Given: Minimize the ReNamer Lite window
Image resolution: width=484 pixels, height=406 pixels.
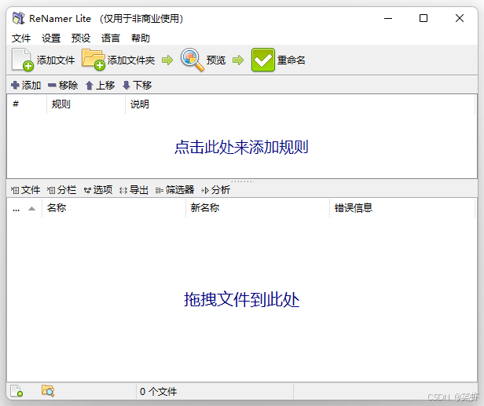Looking at the screenshot, I should click(x=388, y=18).
